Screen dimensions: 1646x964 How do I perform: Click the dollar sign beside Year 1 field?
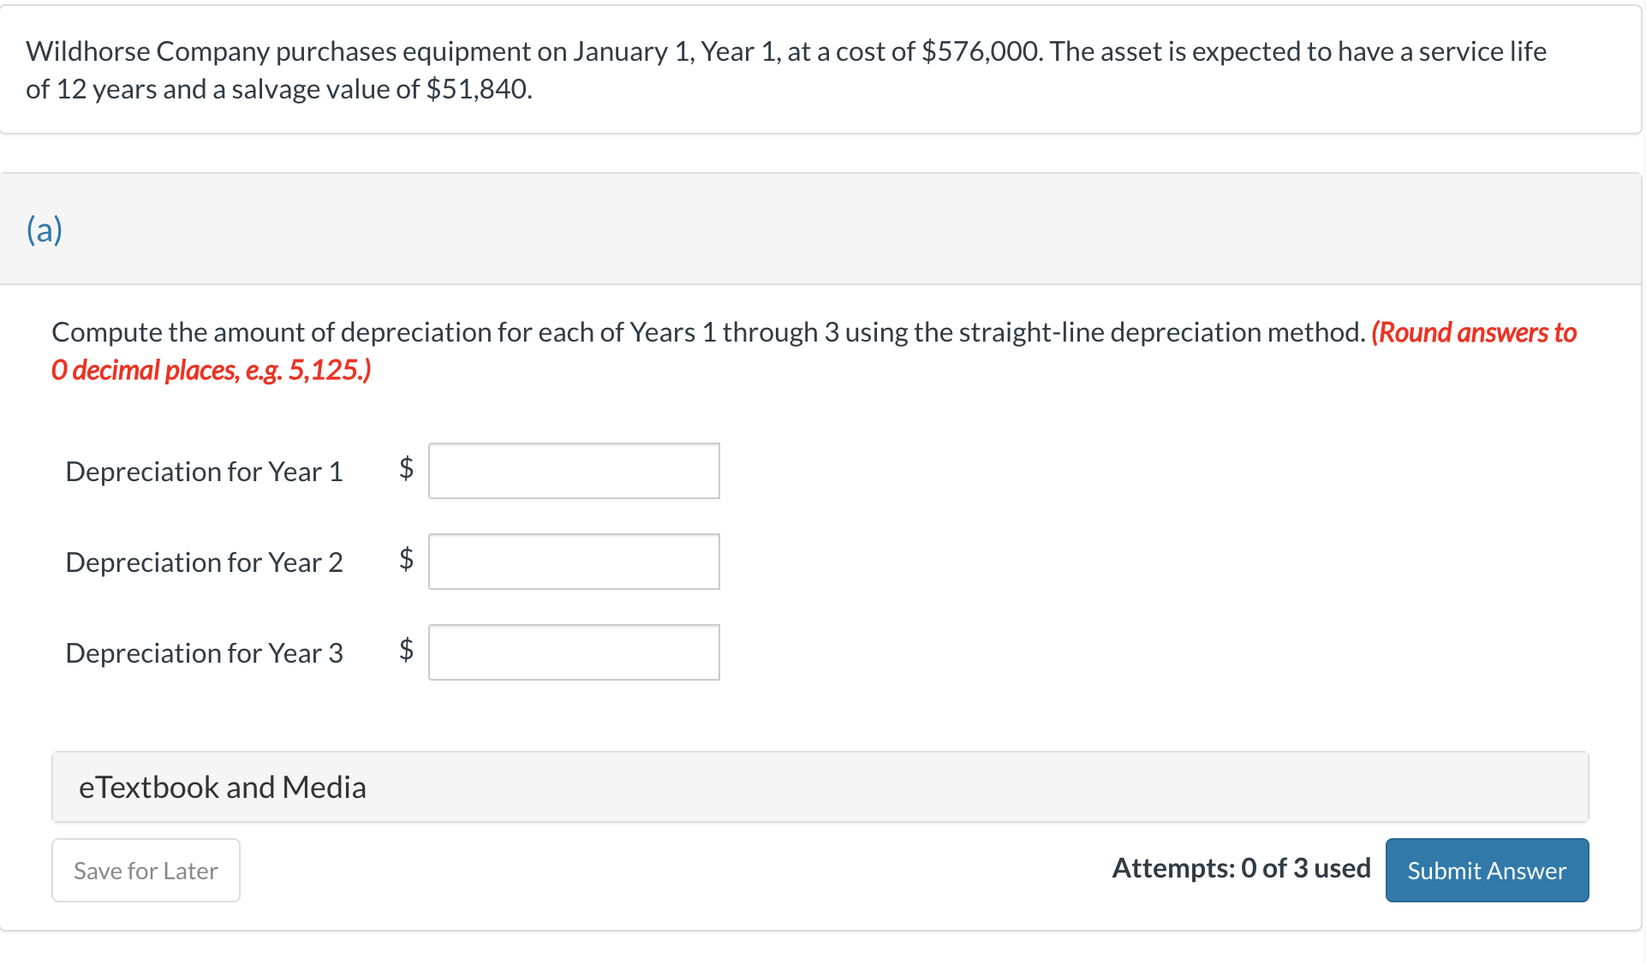[x=407, y=468]
